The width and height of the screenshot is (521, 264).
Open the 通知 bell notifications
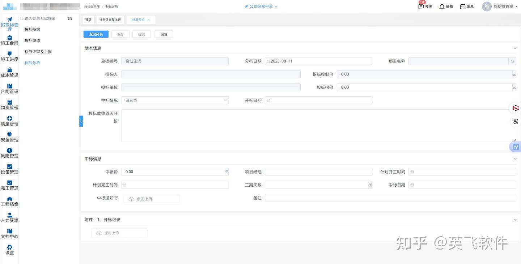446,7
